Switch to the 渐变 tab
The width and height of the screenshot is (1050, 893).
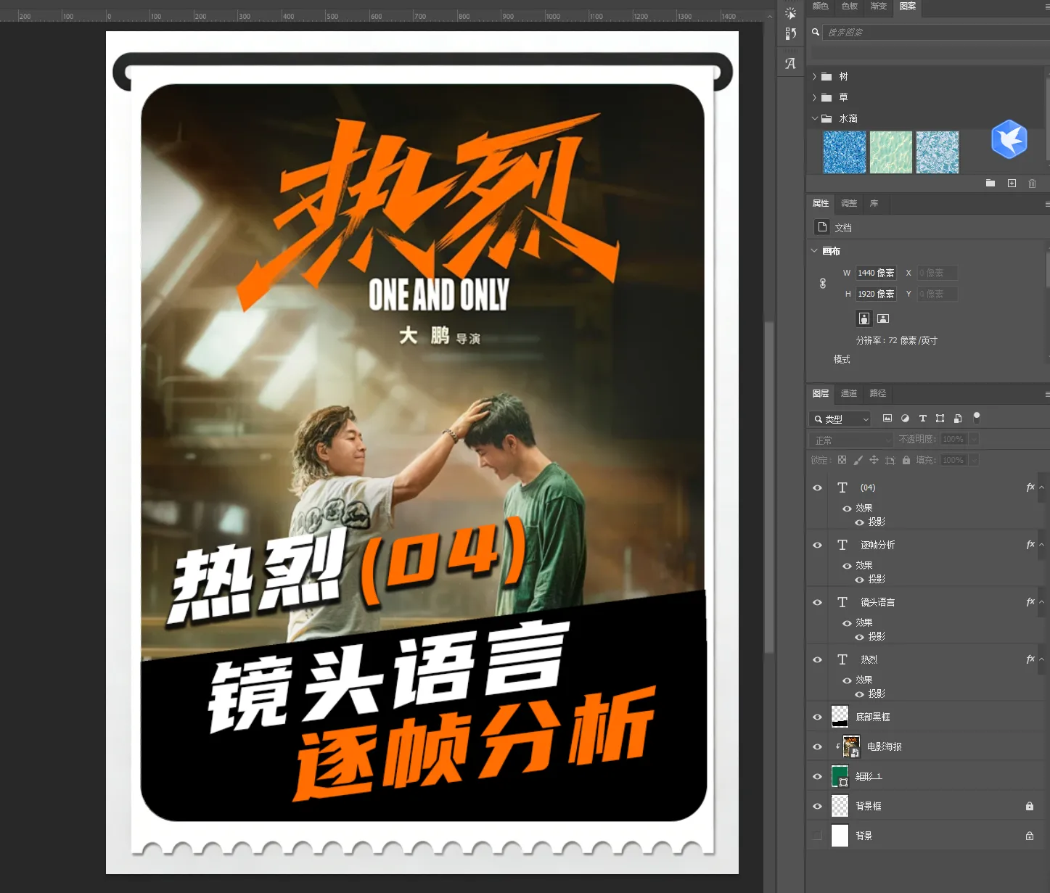pyautogui.click(x=879, y=6)
